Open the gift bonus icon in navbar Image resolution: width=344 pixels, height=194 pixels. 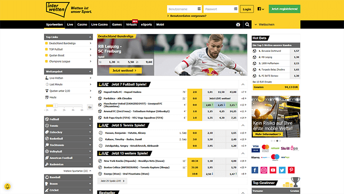pyautogui.click(x=238, y=25)
